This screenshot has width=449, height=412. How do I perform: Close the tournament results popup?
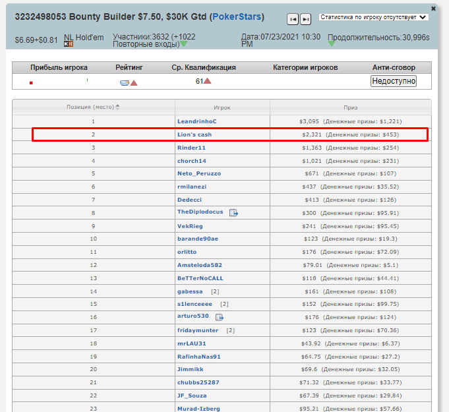(433, 9)
